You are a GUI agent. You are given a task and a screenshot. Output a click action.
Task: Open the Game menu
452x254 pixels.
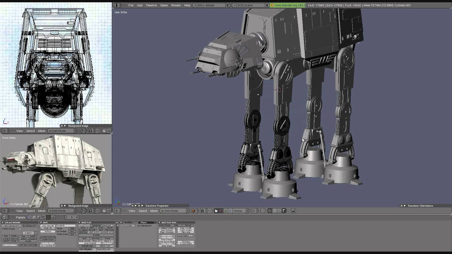(164, 5)
